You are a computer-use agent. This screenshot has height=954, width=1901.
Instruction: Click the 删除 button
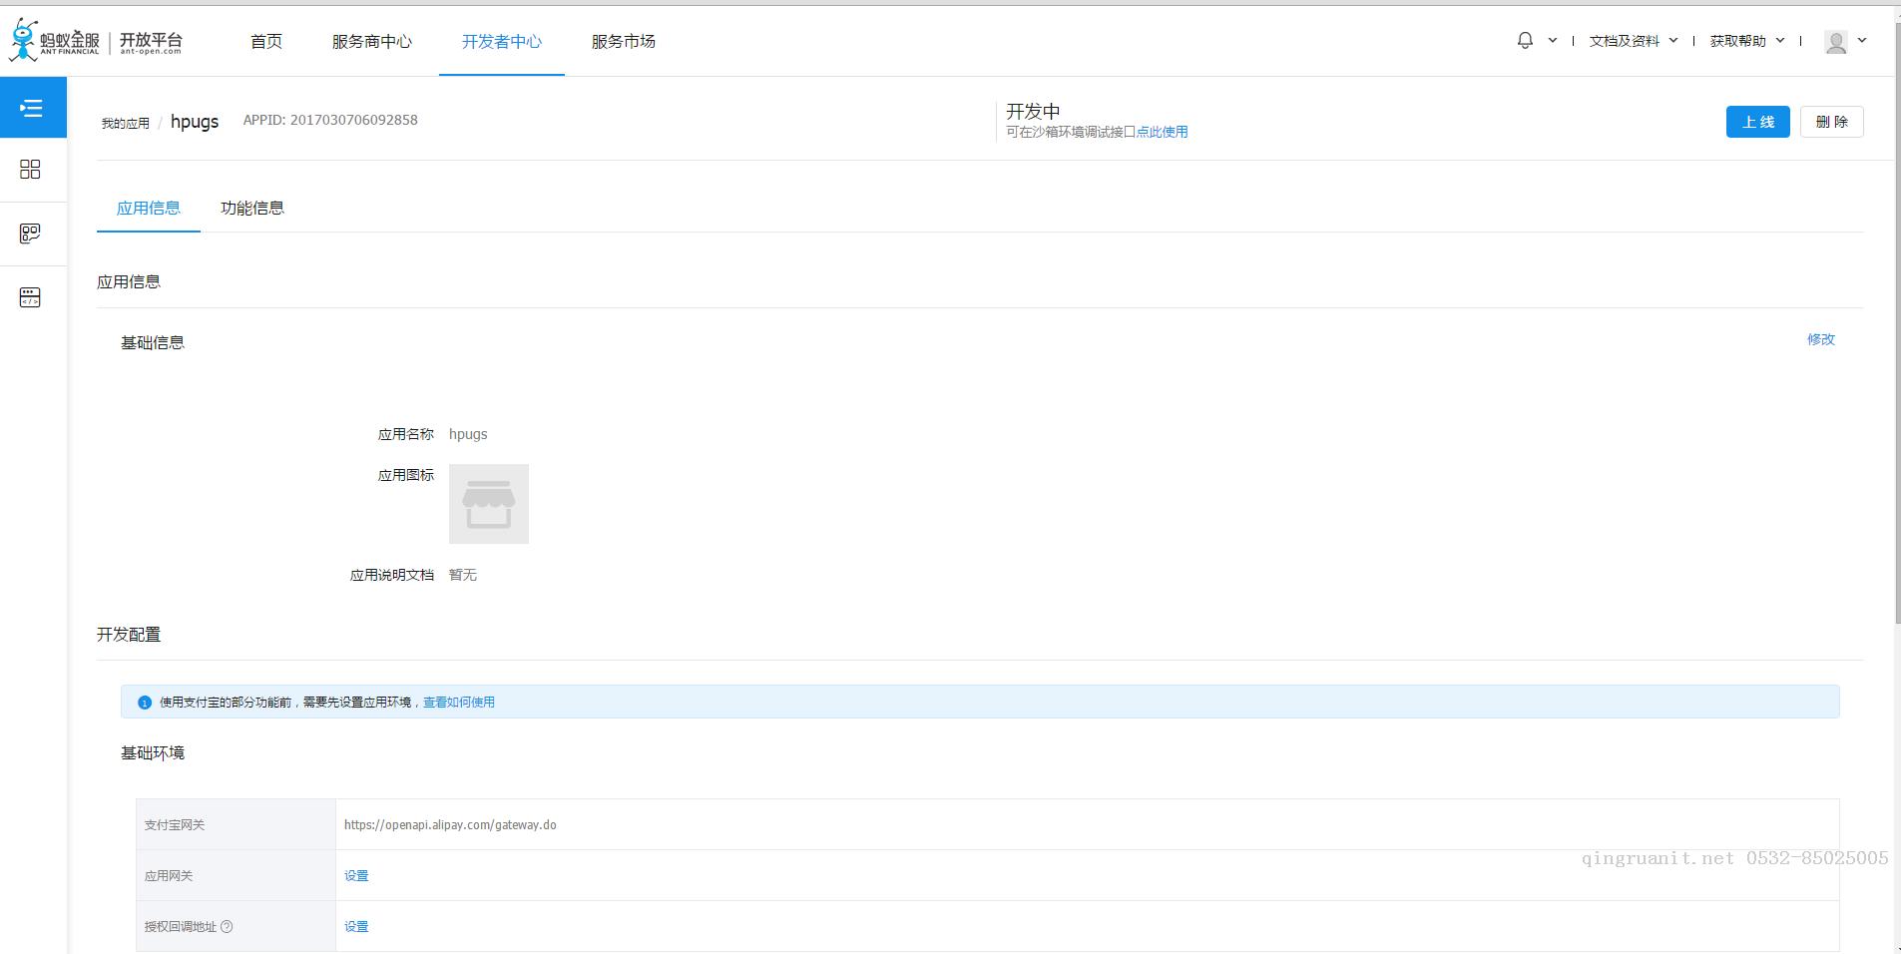click(1832, 122)
